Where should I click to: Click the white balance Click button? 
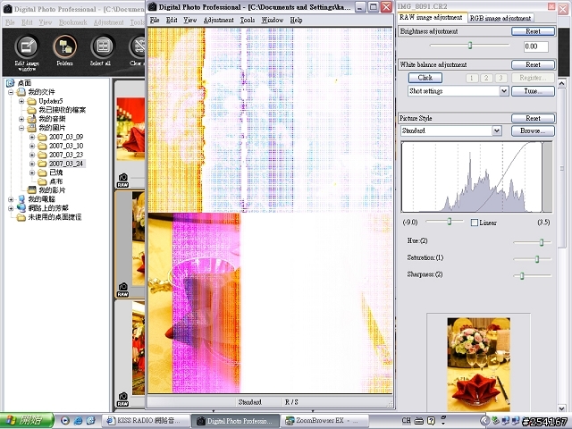425,78
